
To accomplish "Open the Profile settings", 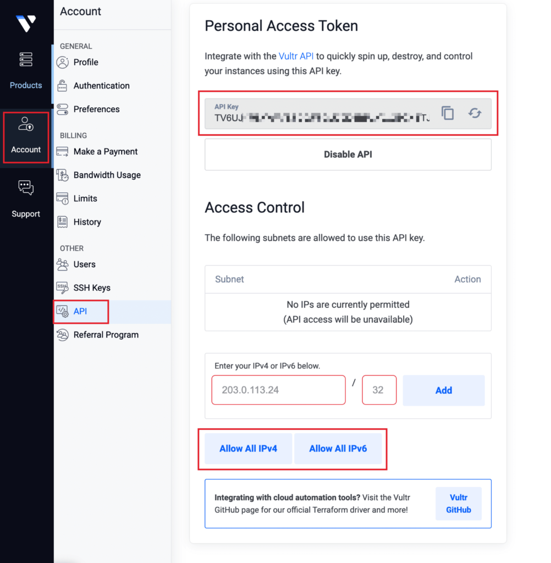I will [x=85, y=62].
